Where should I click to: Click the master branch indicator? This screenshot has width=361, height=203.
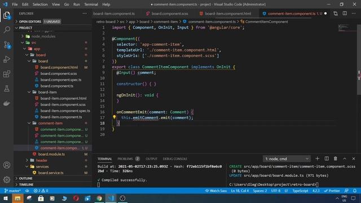point(12,191)
